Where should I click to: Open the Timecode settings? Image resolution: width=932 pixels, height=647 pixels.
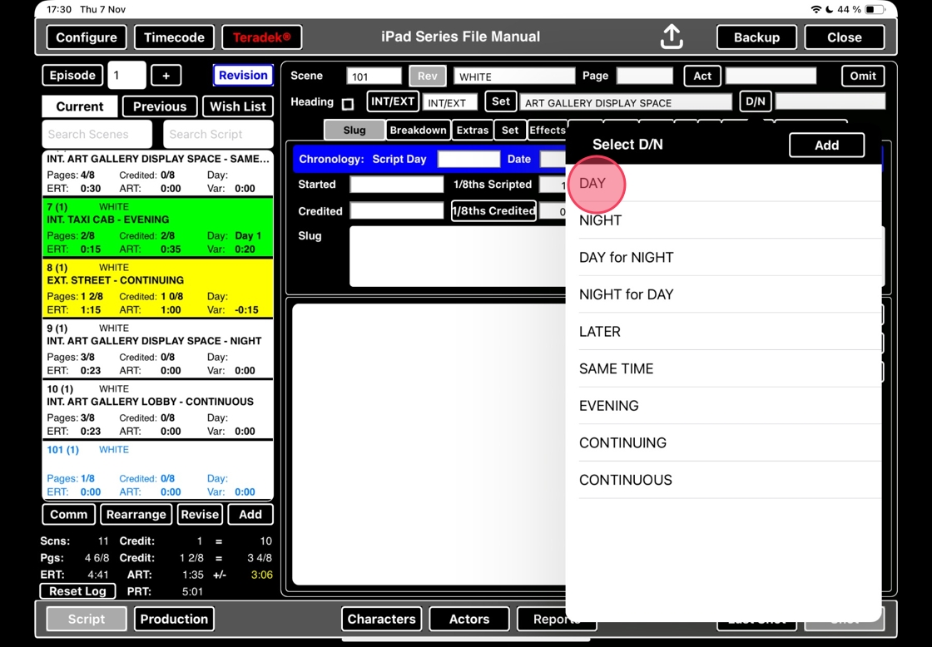click(174, 37)
